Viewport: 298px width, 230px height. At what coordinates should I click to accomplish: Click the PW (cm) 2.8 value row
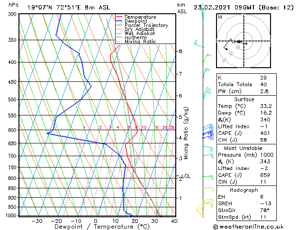click(x=246, y=91)
